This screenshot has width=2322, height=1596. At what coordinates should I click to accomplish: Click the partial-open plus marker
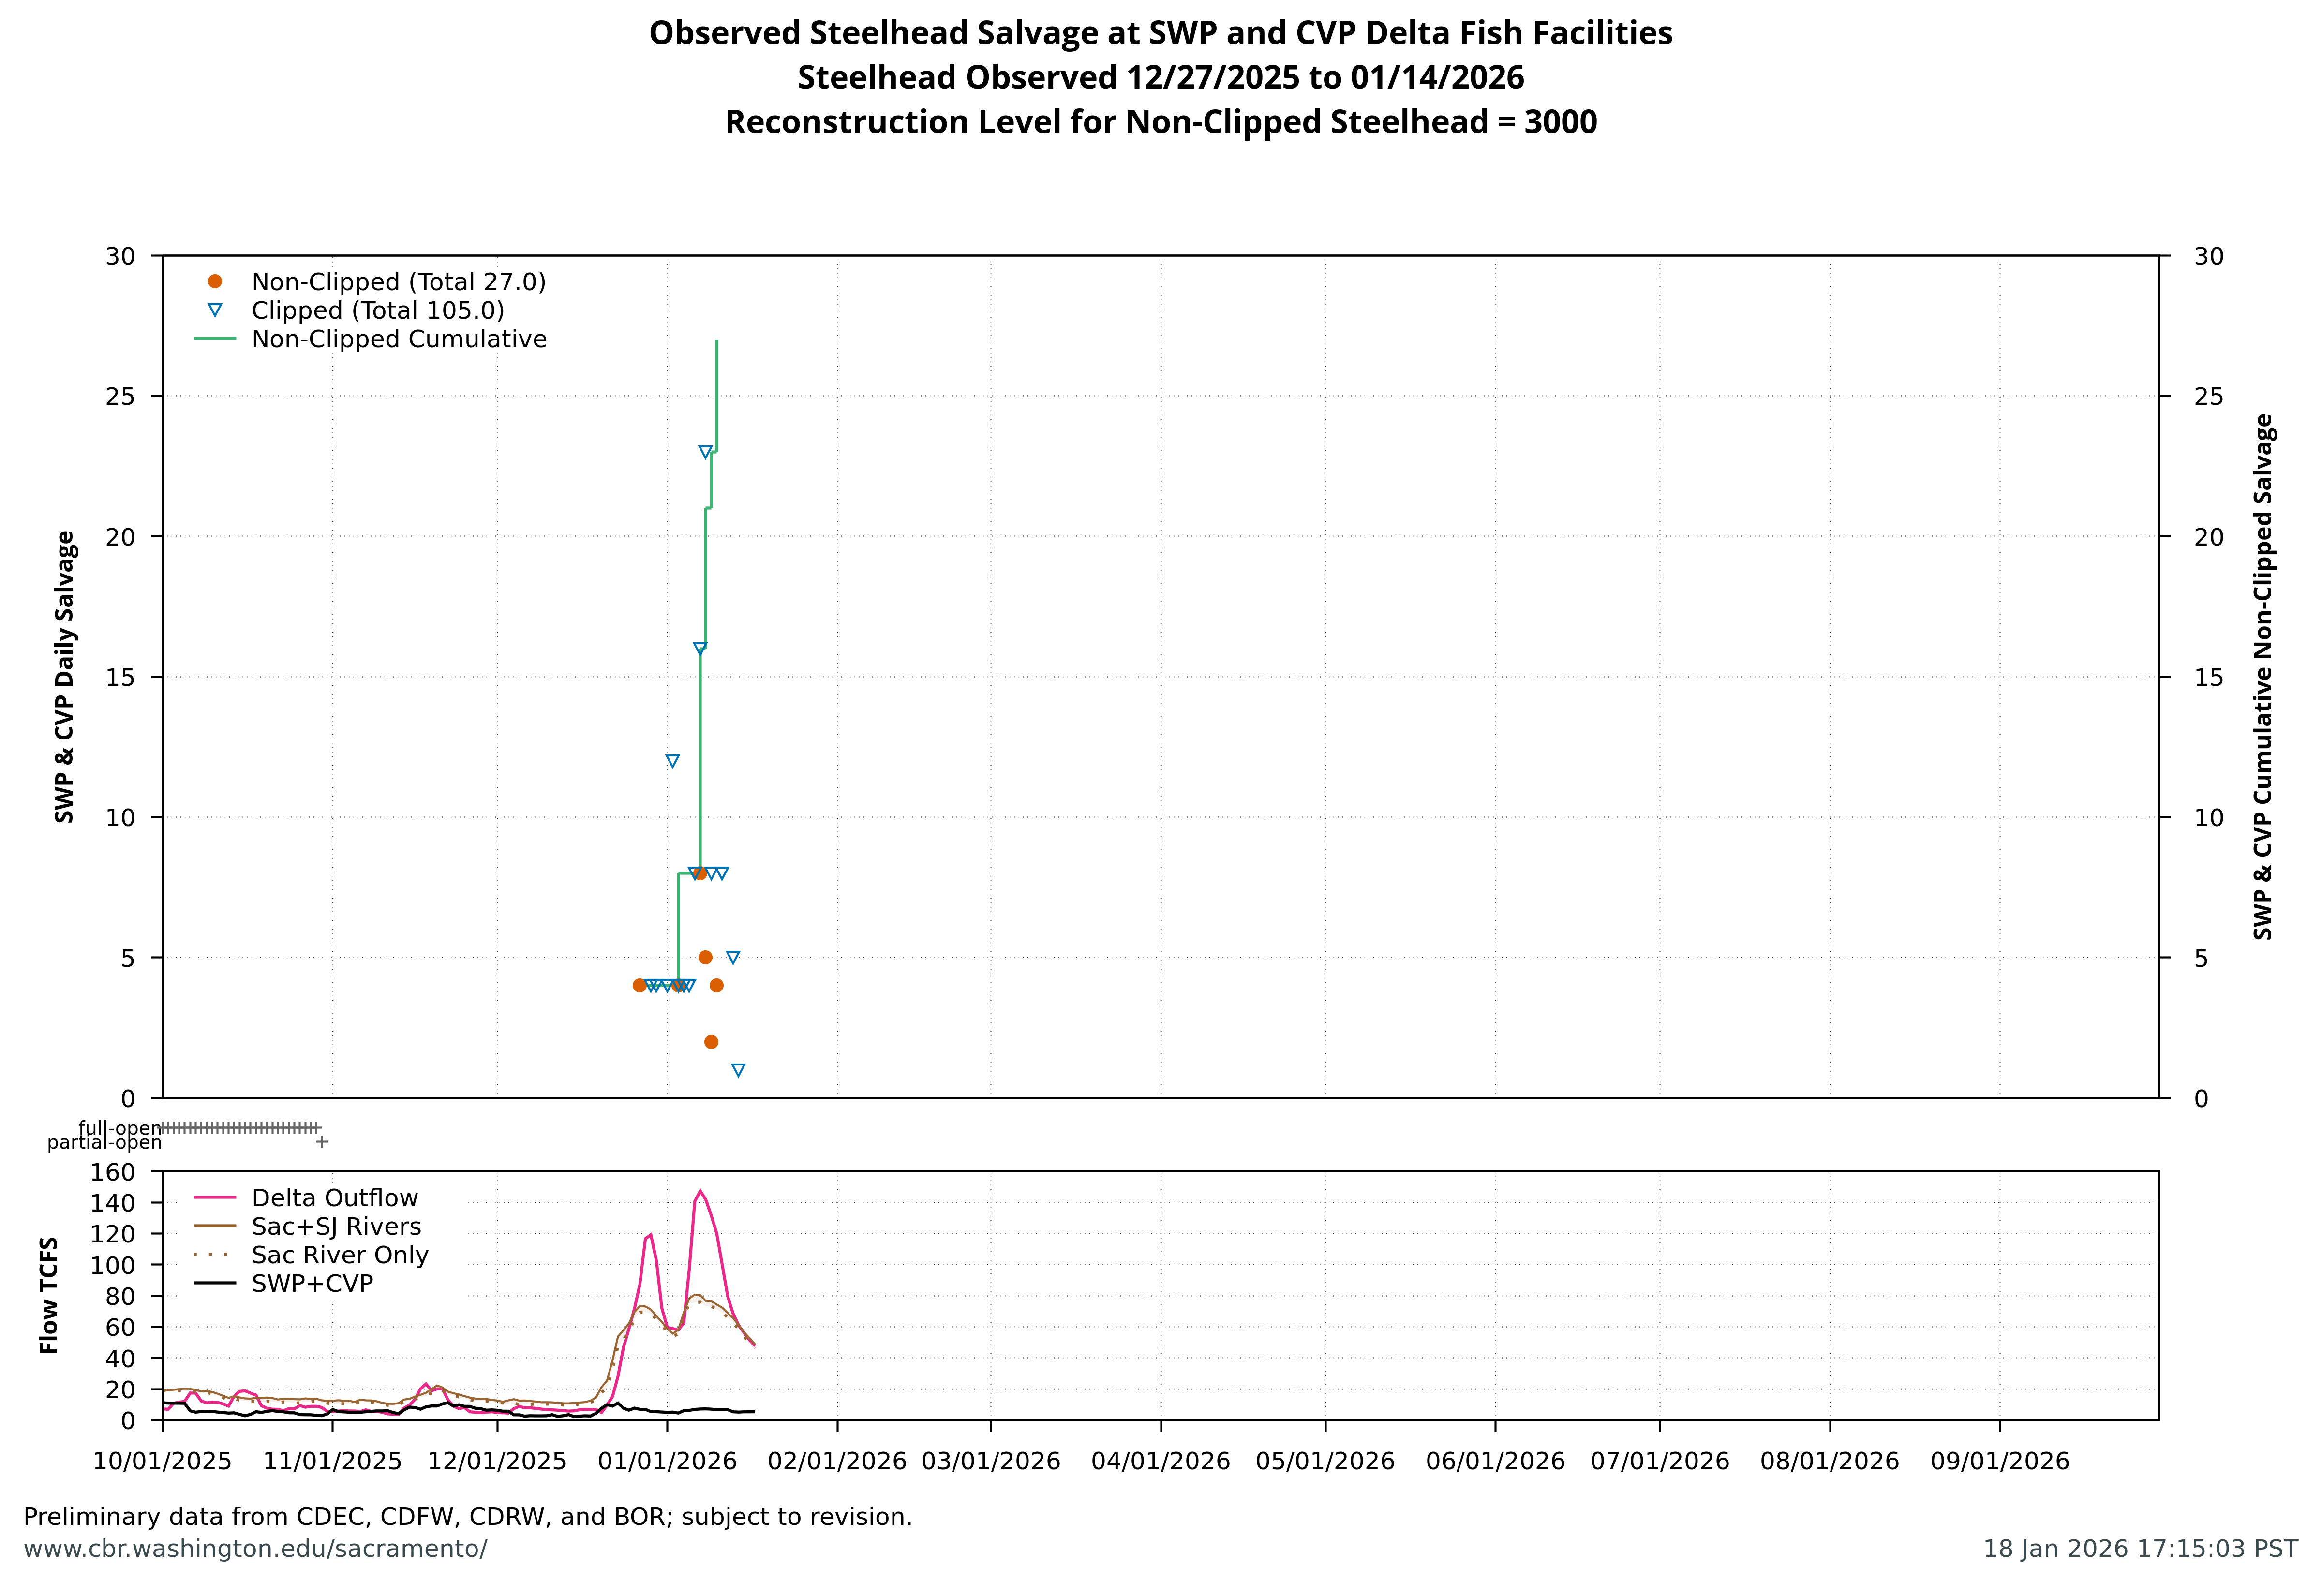pos(321,1141)
